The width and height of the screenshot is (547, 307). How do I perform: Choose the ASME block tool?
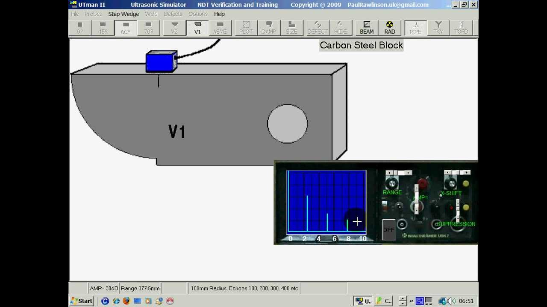point(220,28)
